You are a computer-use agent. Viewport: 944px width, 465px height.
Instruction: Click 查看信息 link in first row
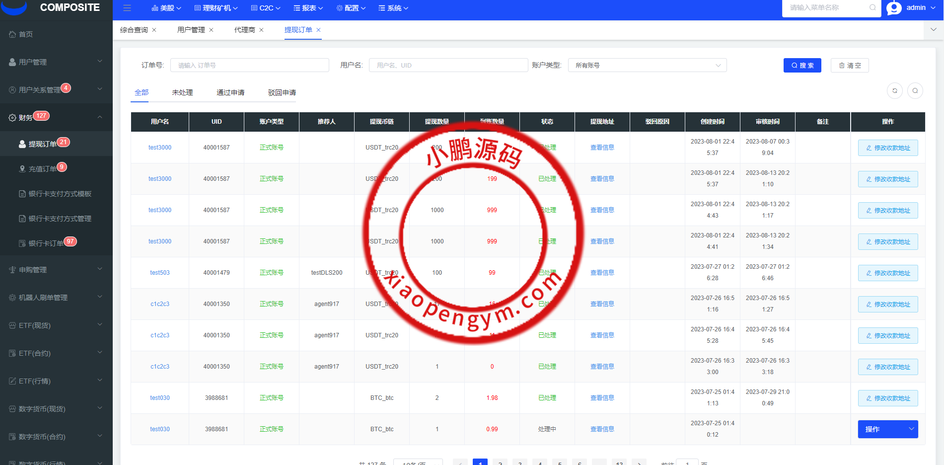[x=602, y=148]
